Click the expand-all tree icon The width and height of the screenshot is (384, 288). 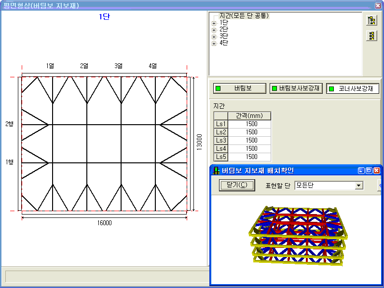[371, 20]
